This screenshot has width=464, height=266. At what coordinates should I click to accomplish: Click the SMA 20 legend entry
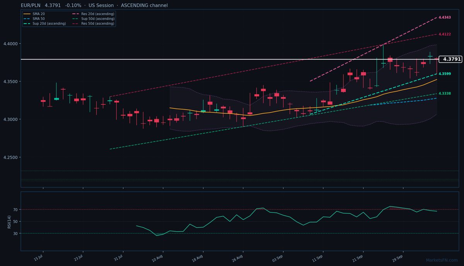[34, 14]
